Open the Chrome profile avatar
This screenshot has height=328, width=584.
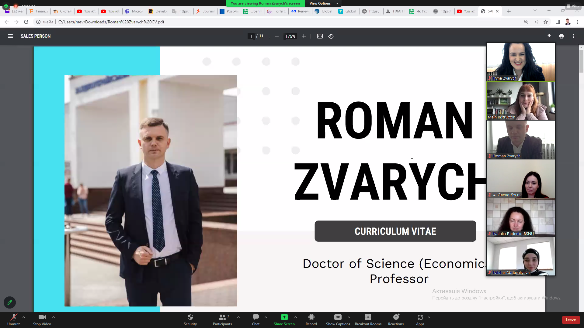(x=568, y=22)
